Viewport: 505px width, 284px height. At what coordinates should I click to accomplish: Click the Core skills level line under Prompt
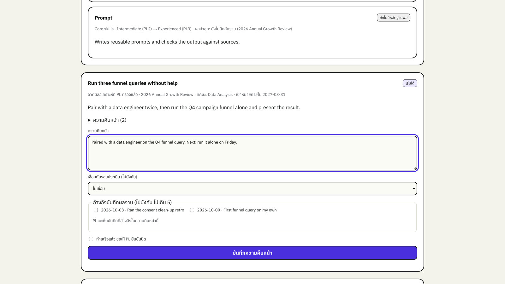tap(193, 29)
